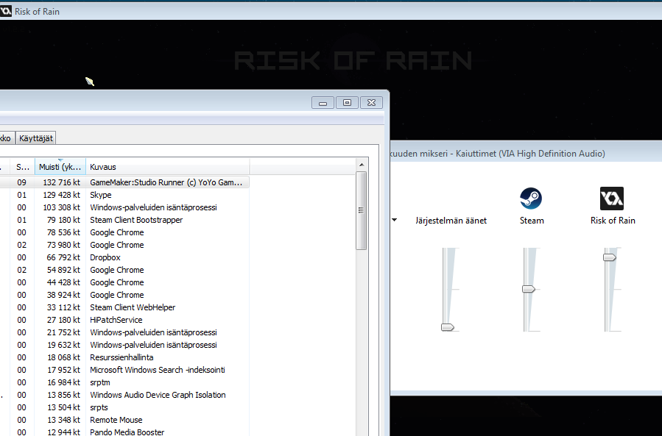Sort by the Muisti (yk... column header
Screen dimensions: 662x436
pos(60,167)
